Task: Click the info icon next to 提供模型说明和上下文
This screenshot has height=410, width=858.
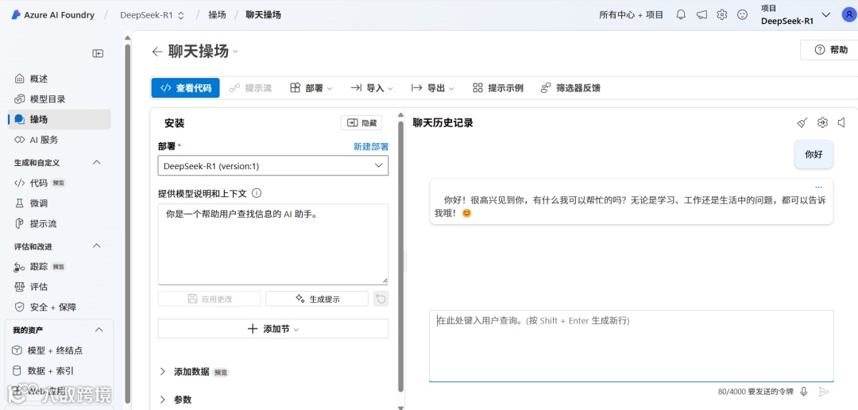Action: (256, 193)
